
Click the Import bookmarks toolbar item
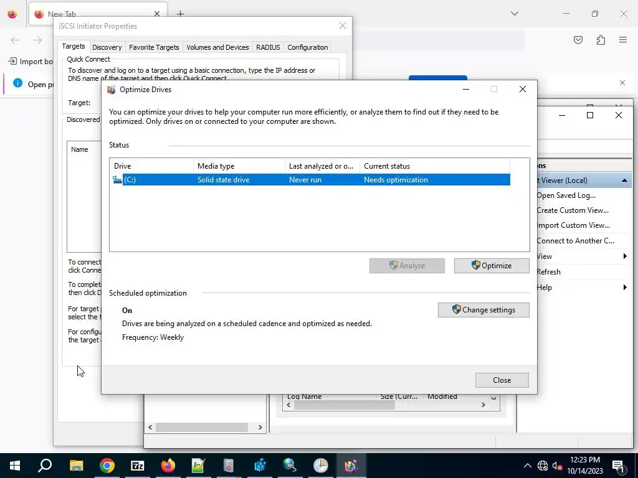click(x=31, y=62)
